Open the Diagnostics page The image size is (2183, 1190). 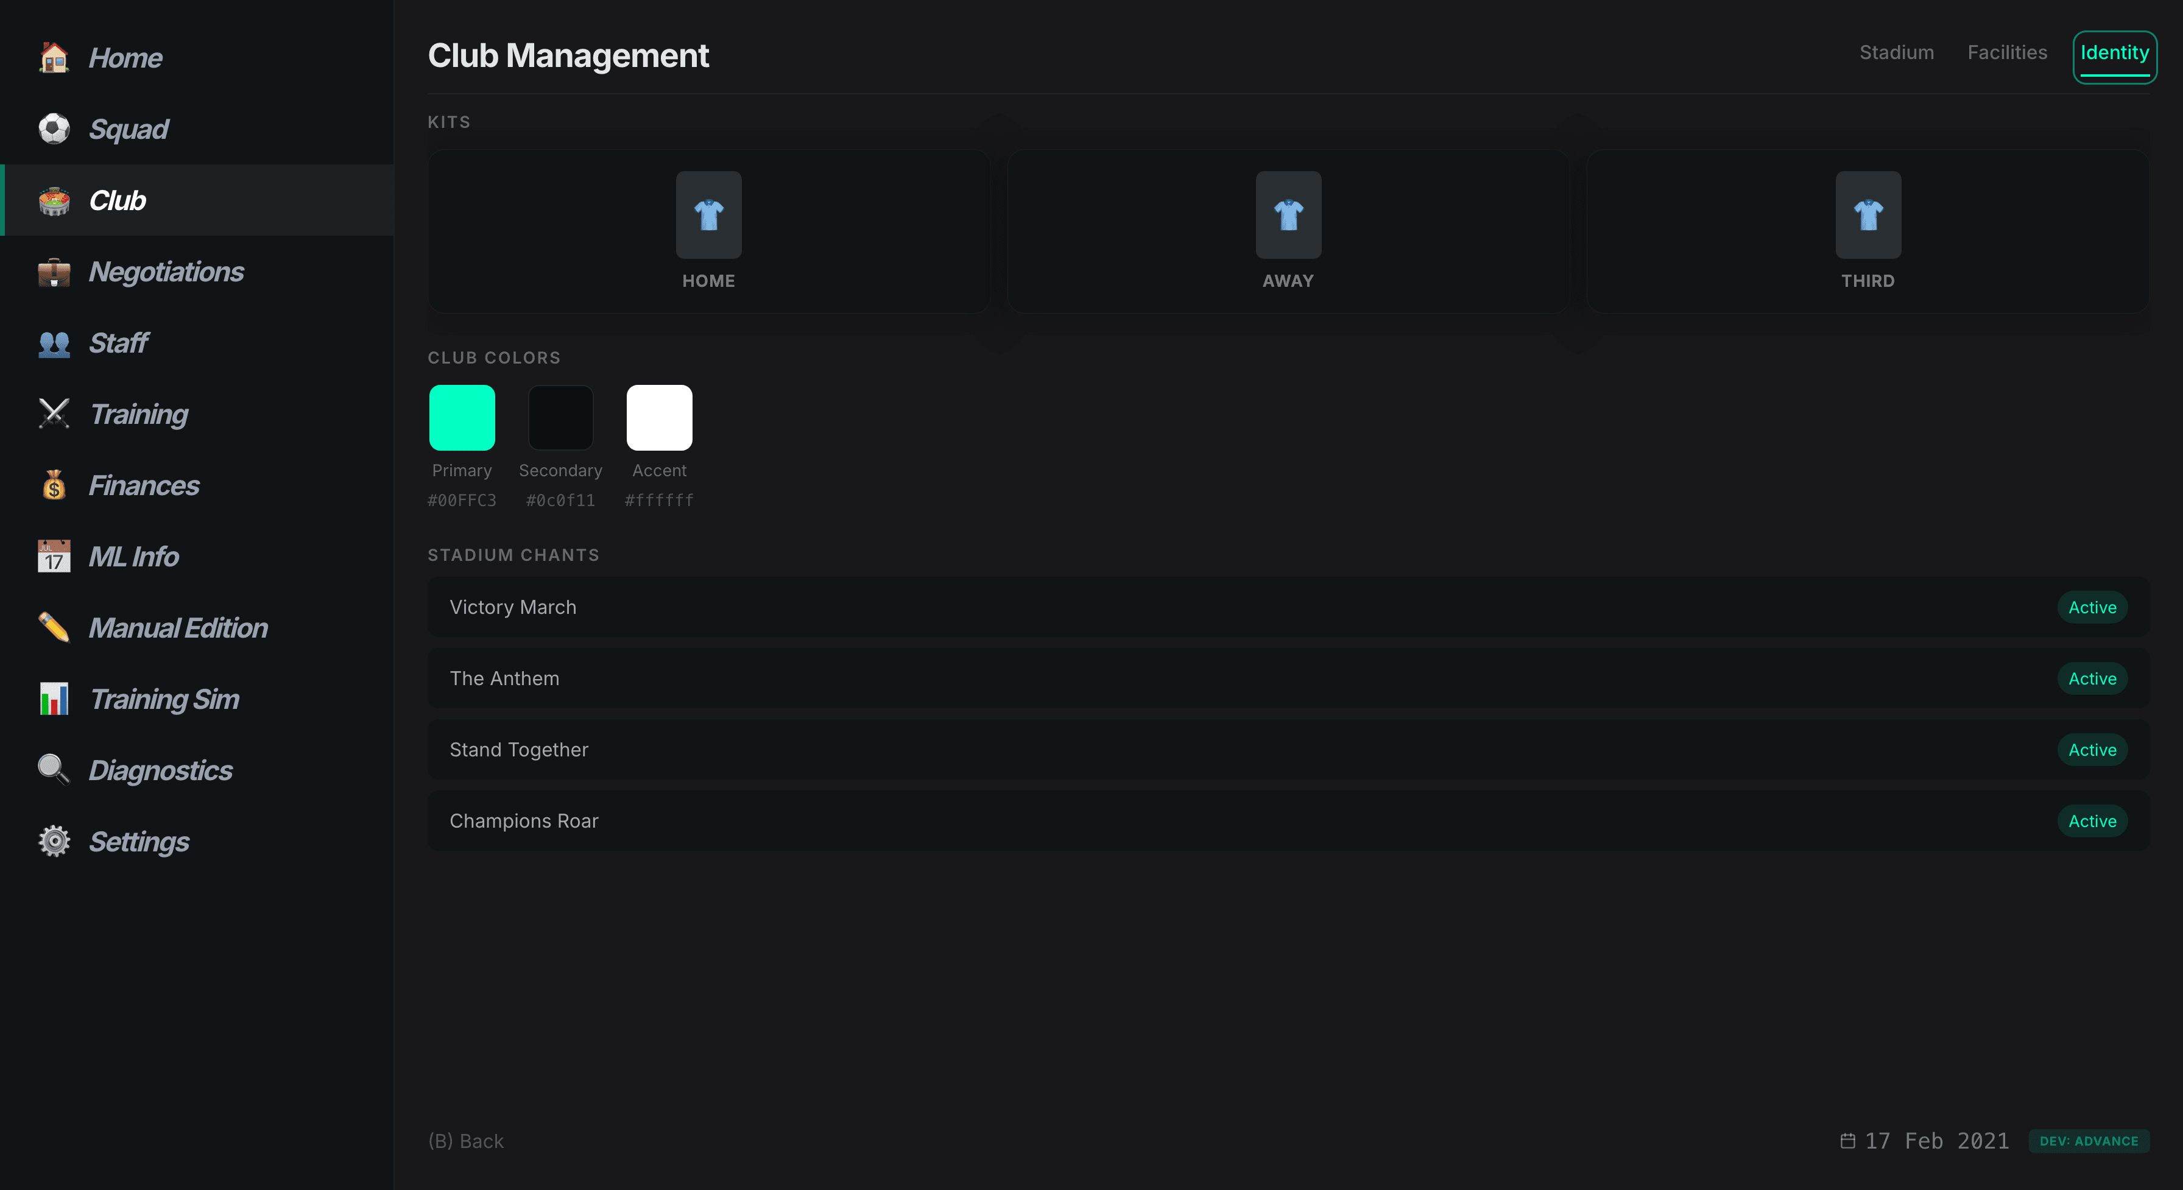pos(197,770)
